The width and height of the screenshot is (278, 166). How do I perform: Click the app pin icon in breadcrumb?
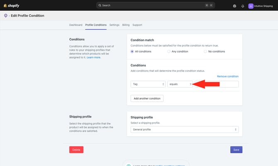point(6,16)
